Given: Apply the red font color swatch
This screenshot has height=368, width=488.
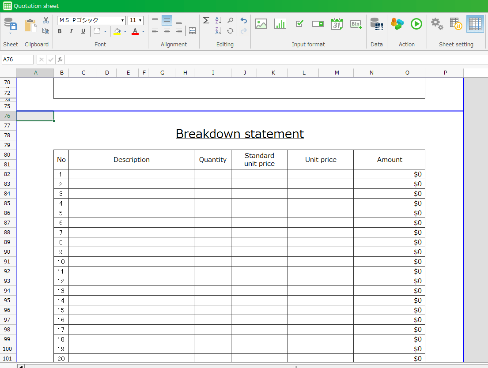Looking at the screenshot, I should click(x=135, y=31).
